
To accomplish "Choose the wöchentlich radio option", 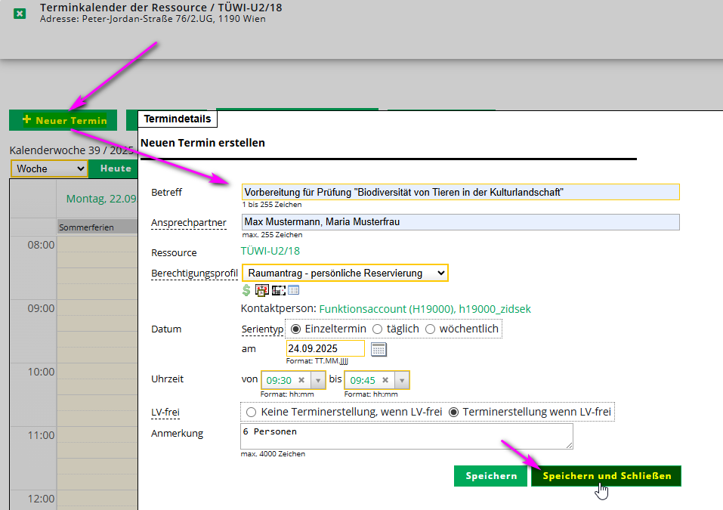I will point(431,329).
